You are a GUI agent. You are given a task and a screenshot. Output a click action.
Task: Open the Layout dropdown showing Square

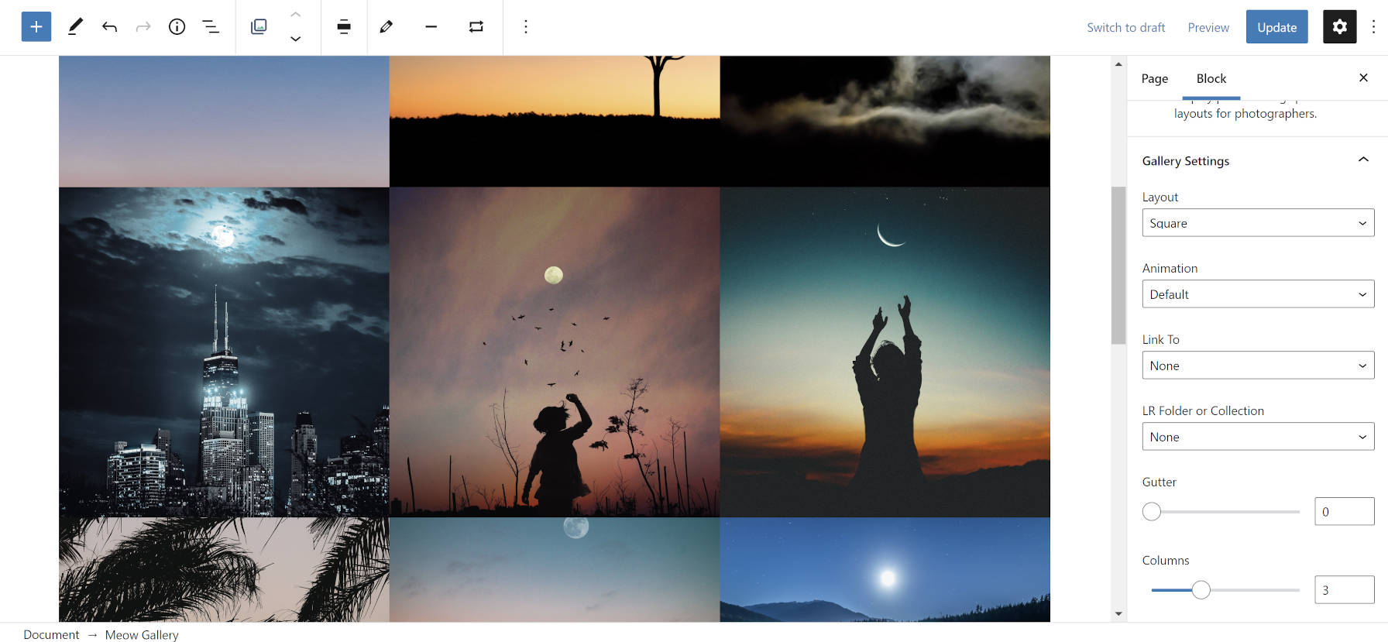click(x=1258, y=223)
